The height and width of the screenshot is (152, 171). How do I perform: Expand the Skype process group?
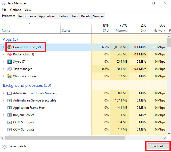click(3, 62)
